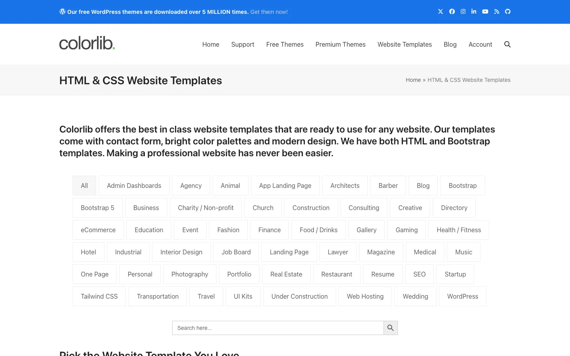Screen dimensions: 570x356
Task: Choose the Gallery category
Action: pos(367,230)
